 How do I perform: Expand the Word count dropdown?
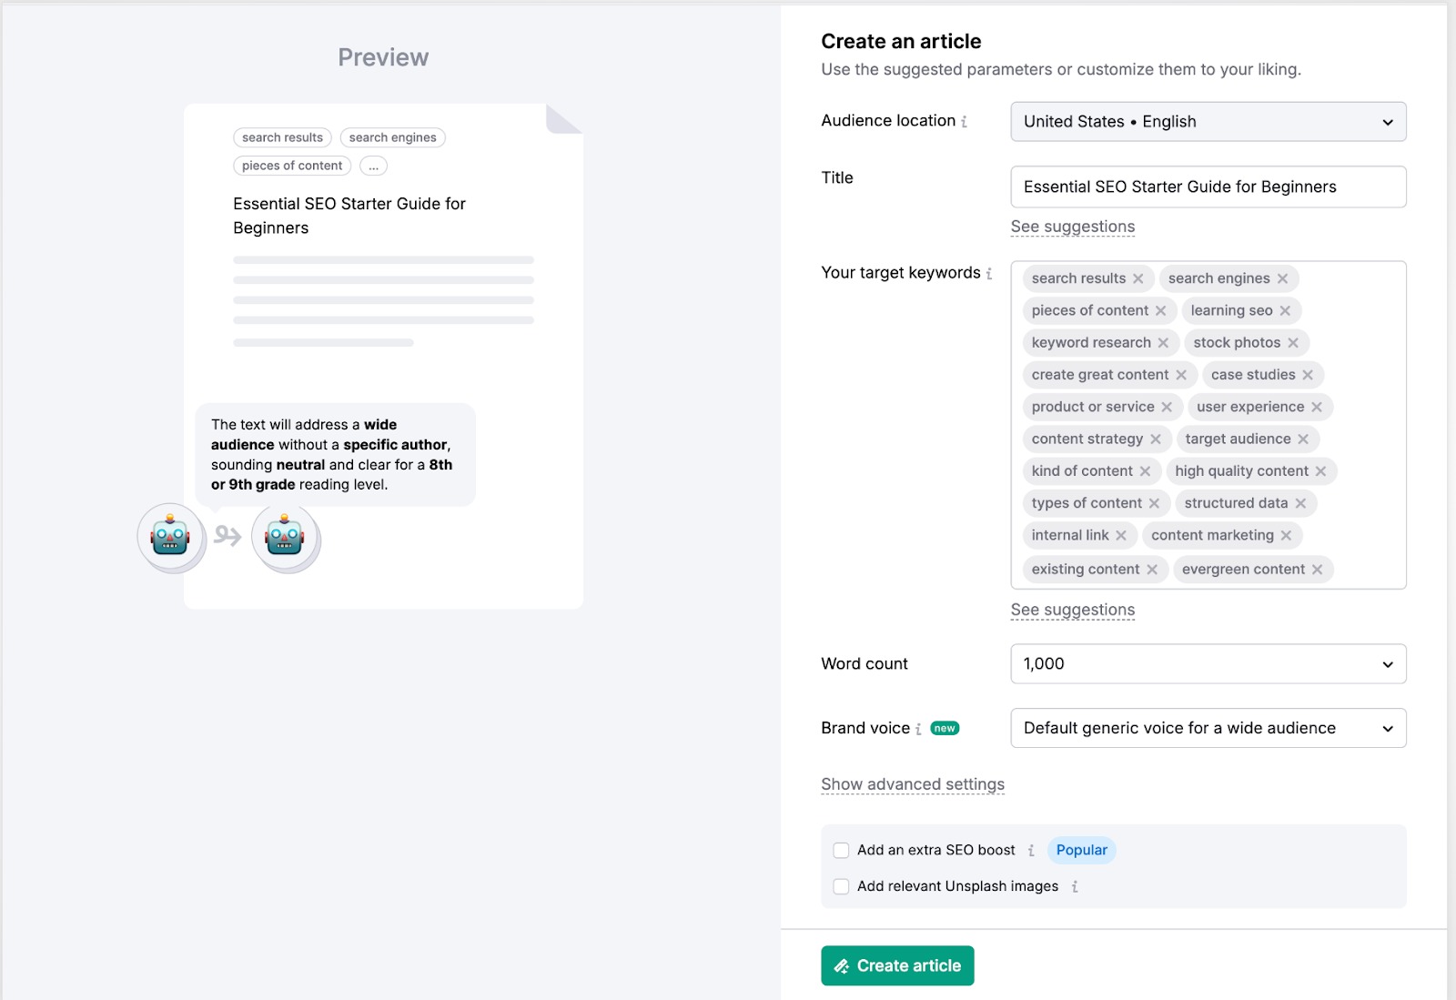pyautogui.click(x=1208, y=664)
